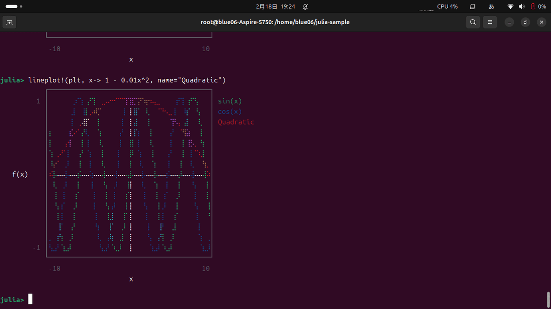Viewport: 551px width, 309px height.
Task: Click the cos(x) legend label
Action: (x=230, y=111)
